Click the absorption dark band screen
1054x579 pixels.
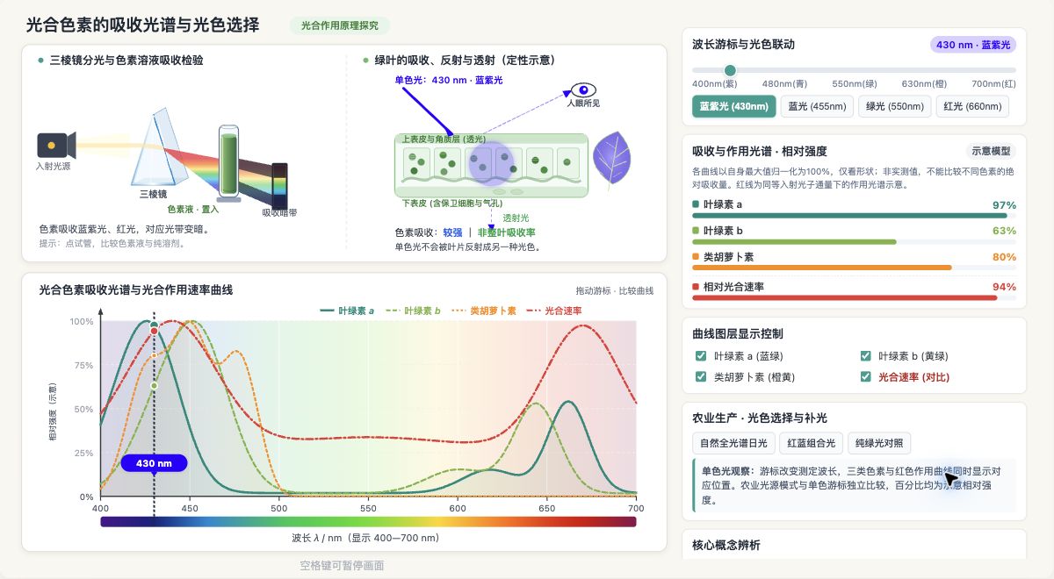click(x=279, y=184)
